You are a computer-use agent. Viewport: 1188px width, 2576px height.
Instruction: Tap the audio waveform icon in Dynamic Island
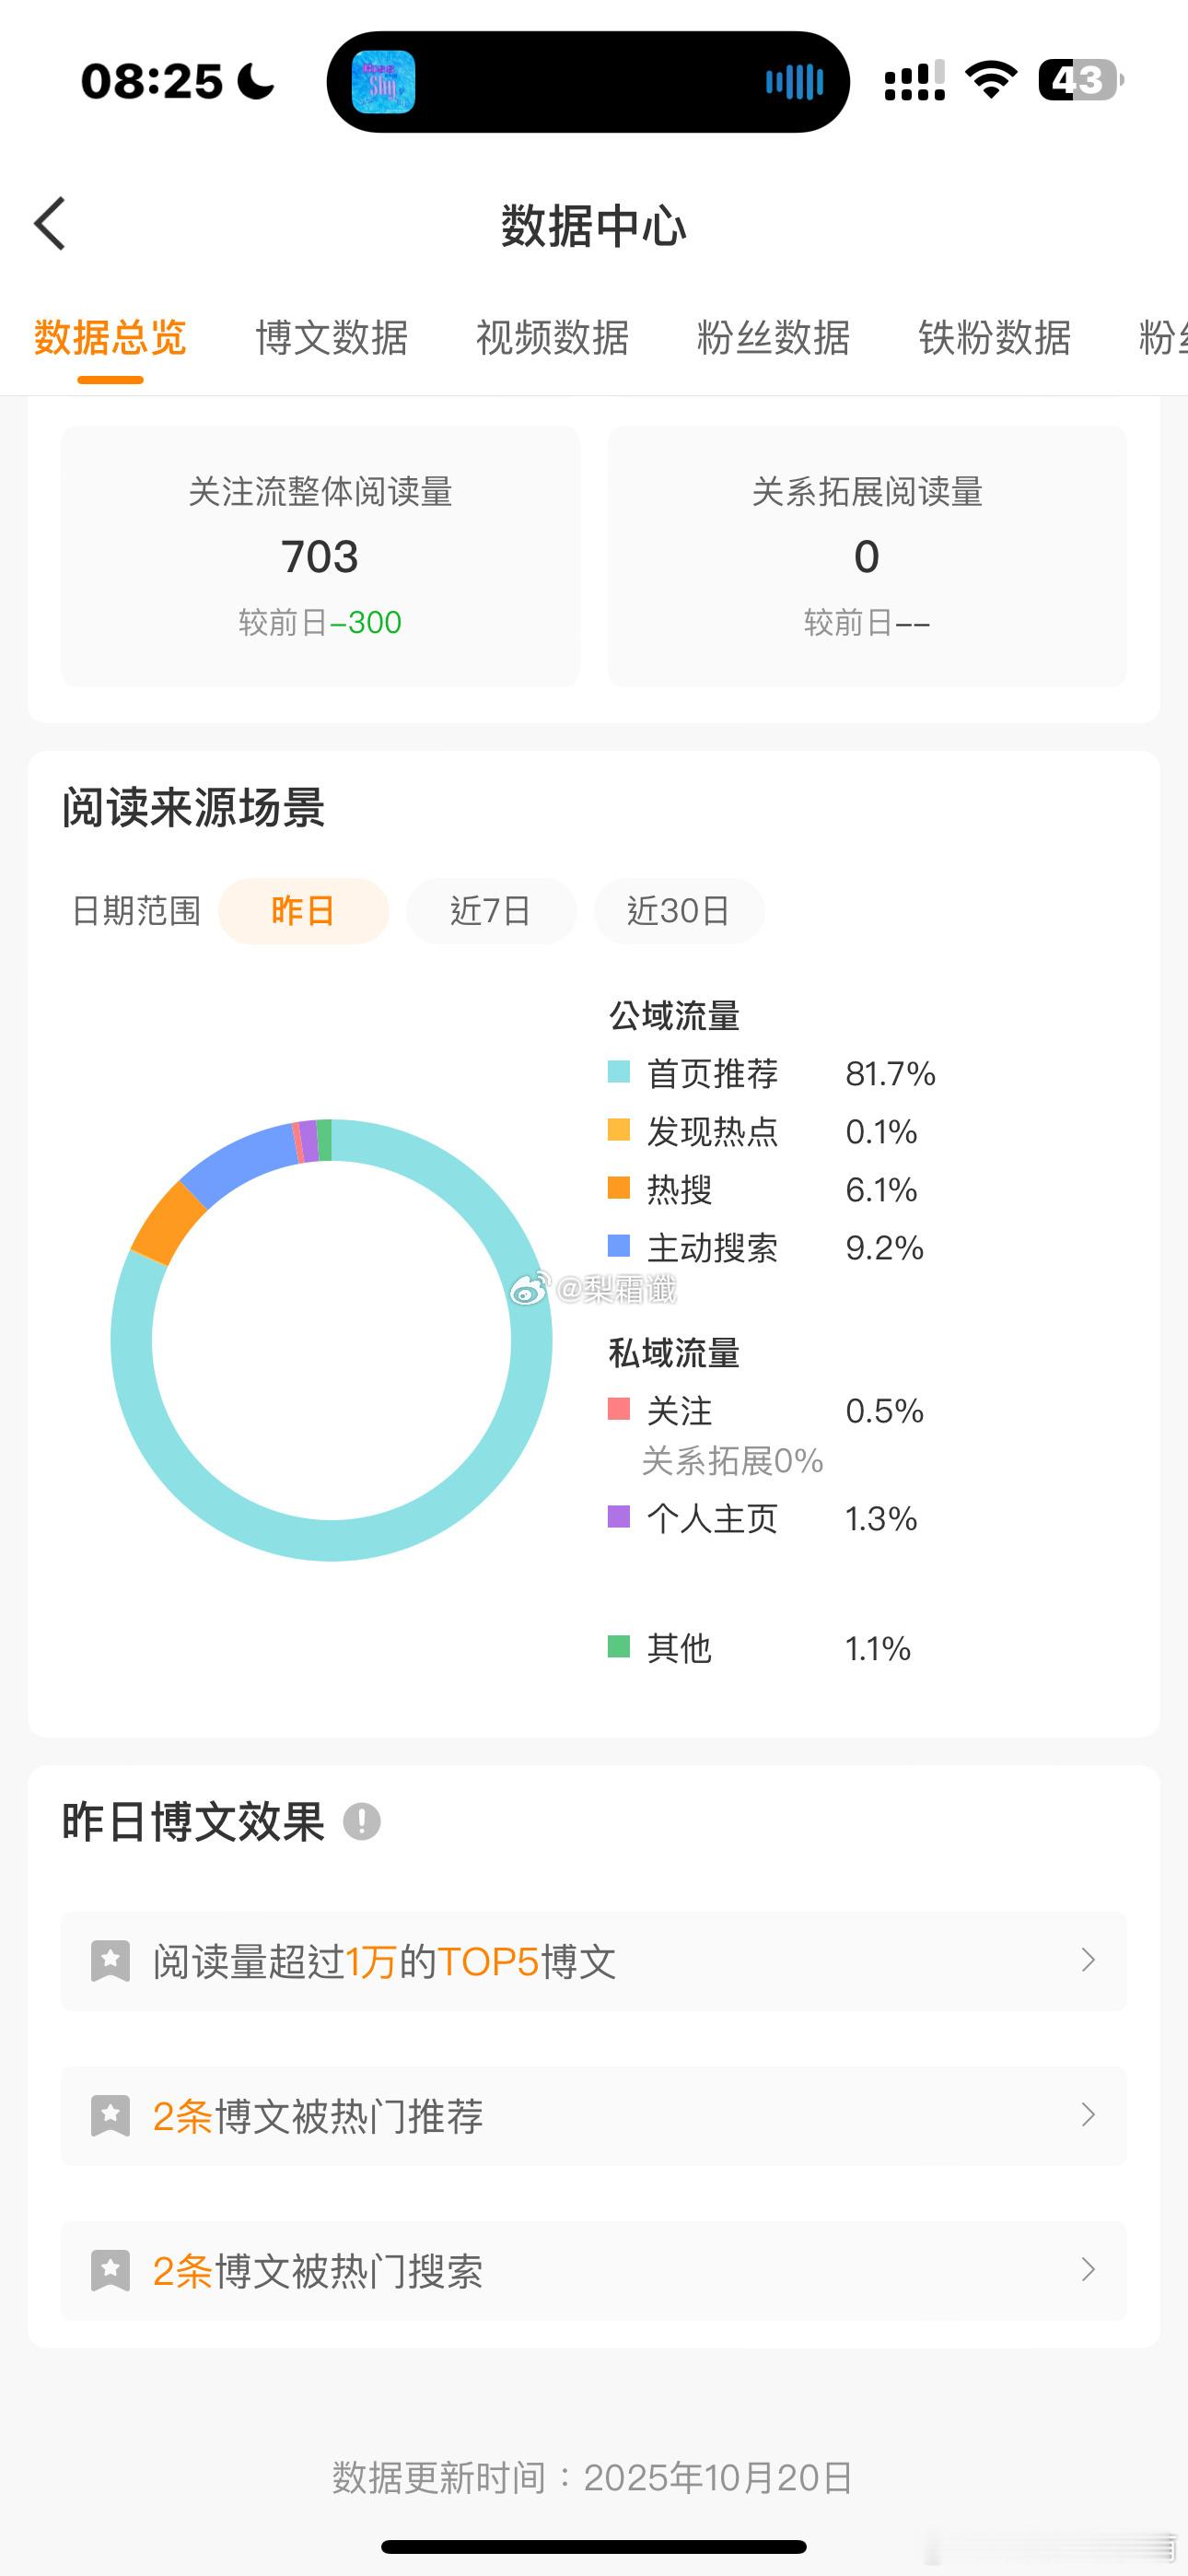[x=794, y=82]
